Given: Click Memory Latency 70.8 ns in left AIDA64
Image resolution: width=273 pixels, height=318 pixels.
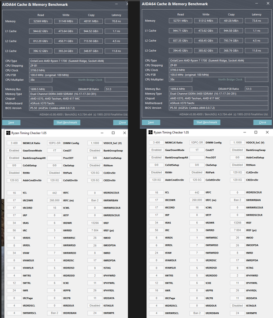Looking at the screenshot, I should 116,21.
